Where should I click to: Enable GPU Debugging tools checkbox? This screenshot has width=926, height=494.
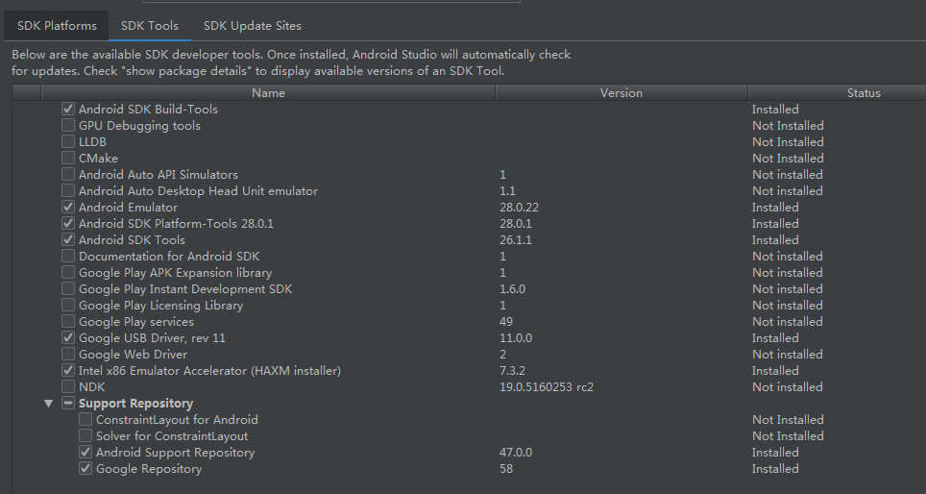pos(68,126)
